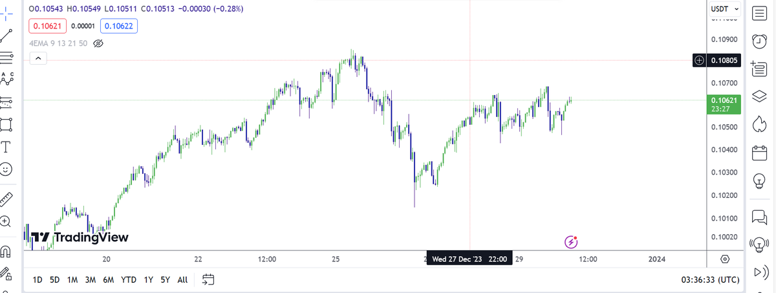Click the 4EMA 9 13 21 50 legend
Screen dimensions: 776x293
point(58,44)
